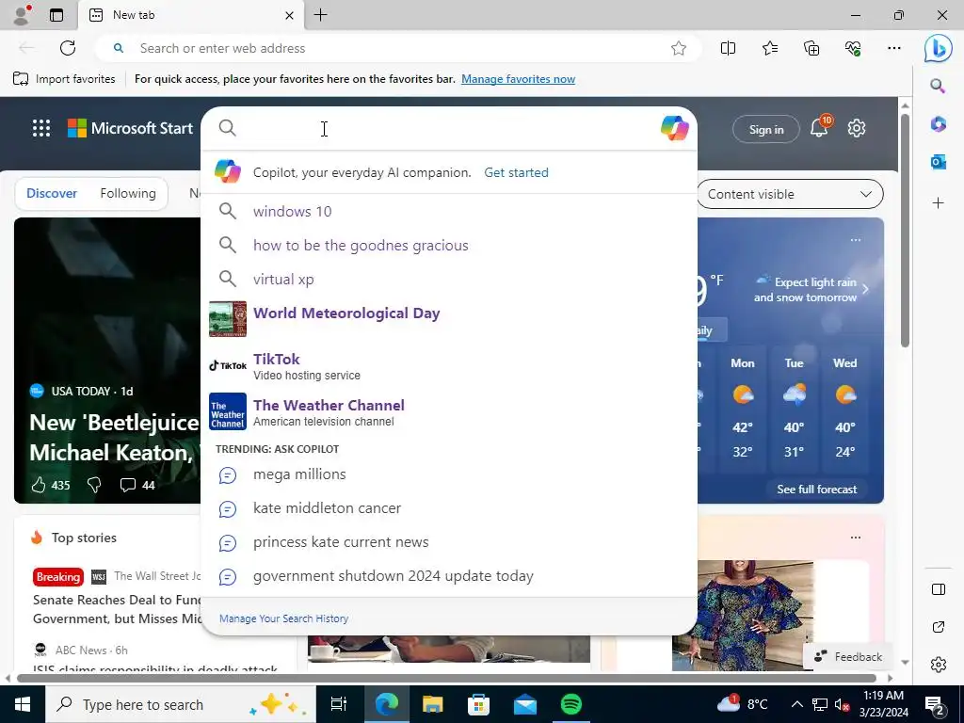Screen dimensions: 964x723
Task: Expand Content visible dropdown
Action: (790, 194)
